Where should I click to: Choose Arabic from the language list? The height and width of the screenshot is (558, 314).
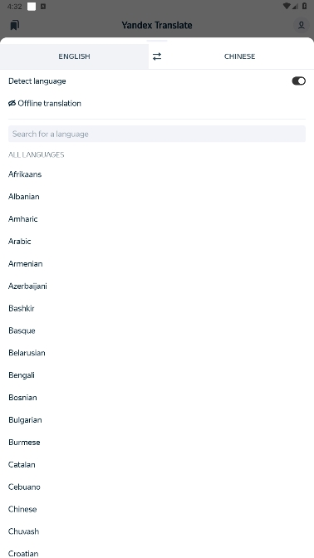pyautogui.click(x=157, y=242)
